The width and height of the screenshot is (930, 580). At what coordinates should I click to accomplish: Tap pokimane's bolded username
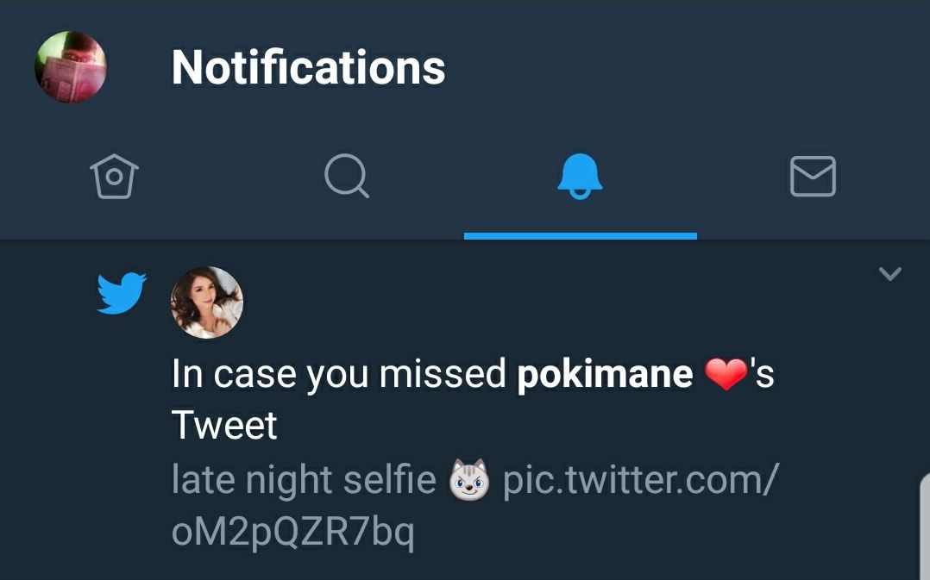pyautogui.click(x=606, y=373)
